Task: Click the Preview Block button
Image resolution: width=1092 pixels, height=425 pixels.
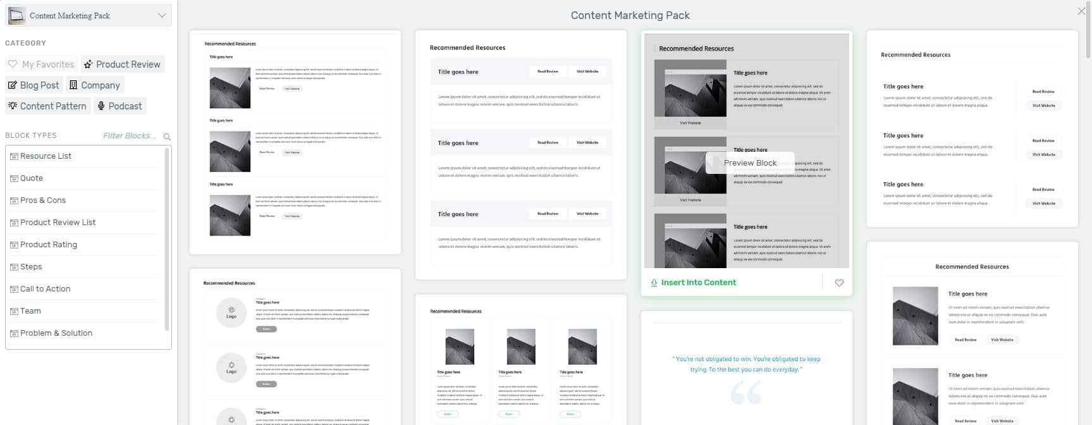Action: click(x=750, y=163)
